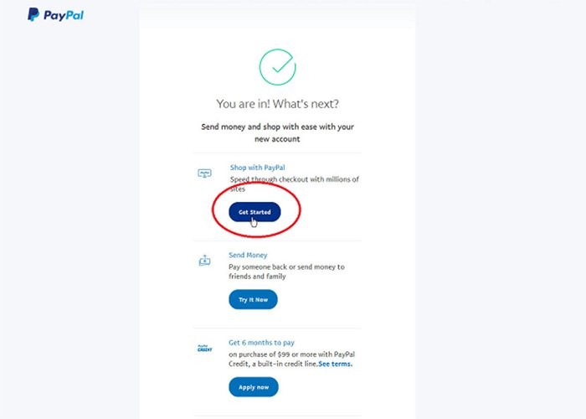Click the "Send money and shop with ease" subtitle
Screen dimensions: 586x419
(277, 132)
